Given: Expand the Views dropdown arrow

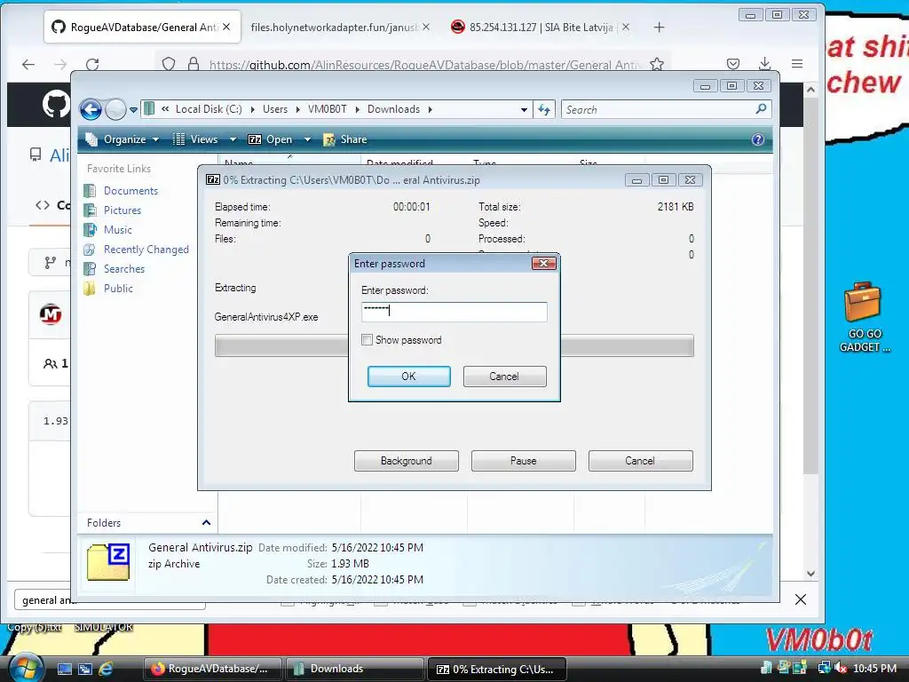Looking at the screenshot, I should click(233, 139).
